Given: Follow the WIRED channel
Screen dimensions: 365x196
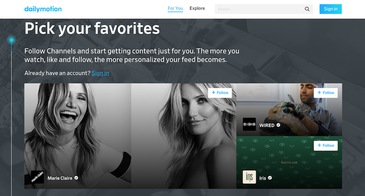Looking at the screenshot, I should pos(326,93).
